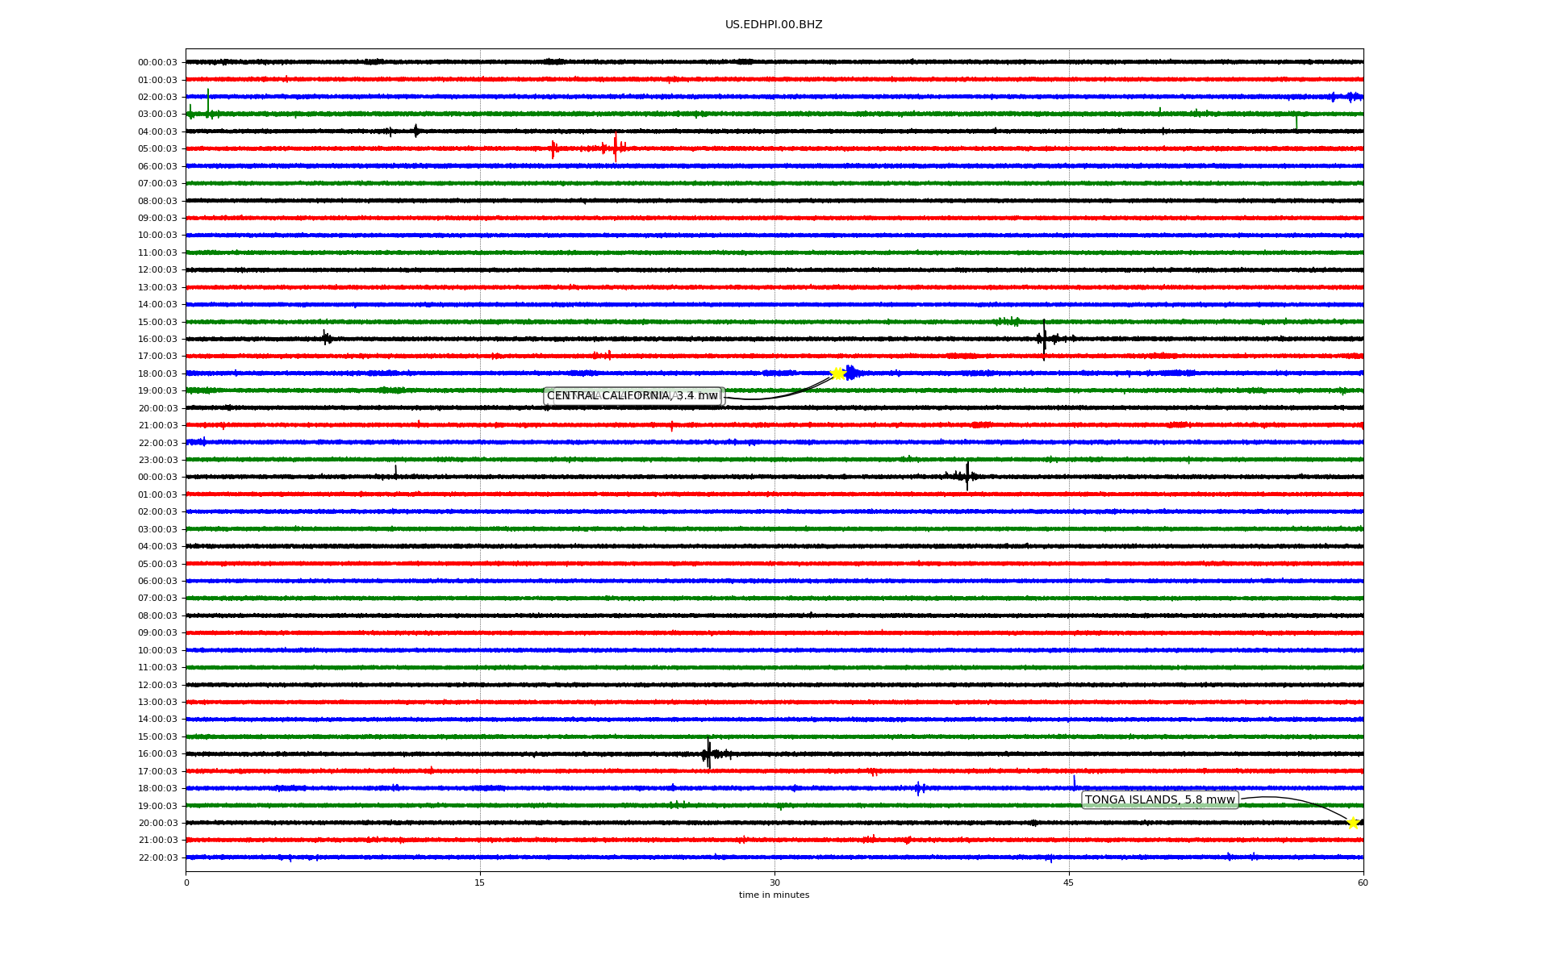Select the bottommost 22:00:03 row label

point(157,858)
